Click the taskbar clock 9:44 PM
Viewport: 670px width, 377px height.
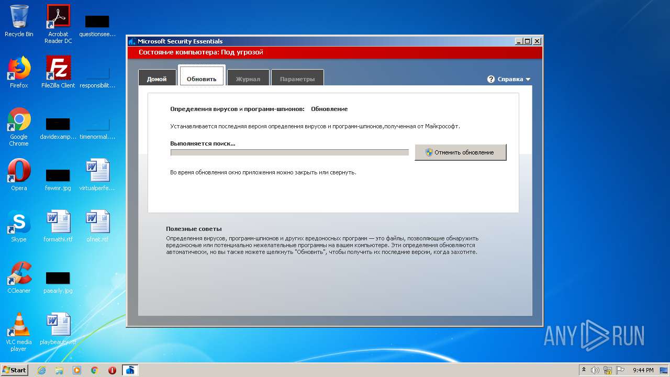pos(643,370)
